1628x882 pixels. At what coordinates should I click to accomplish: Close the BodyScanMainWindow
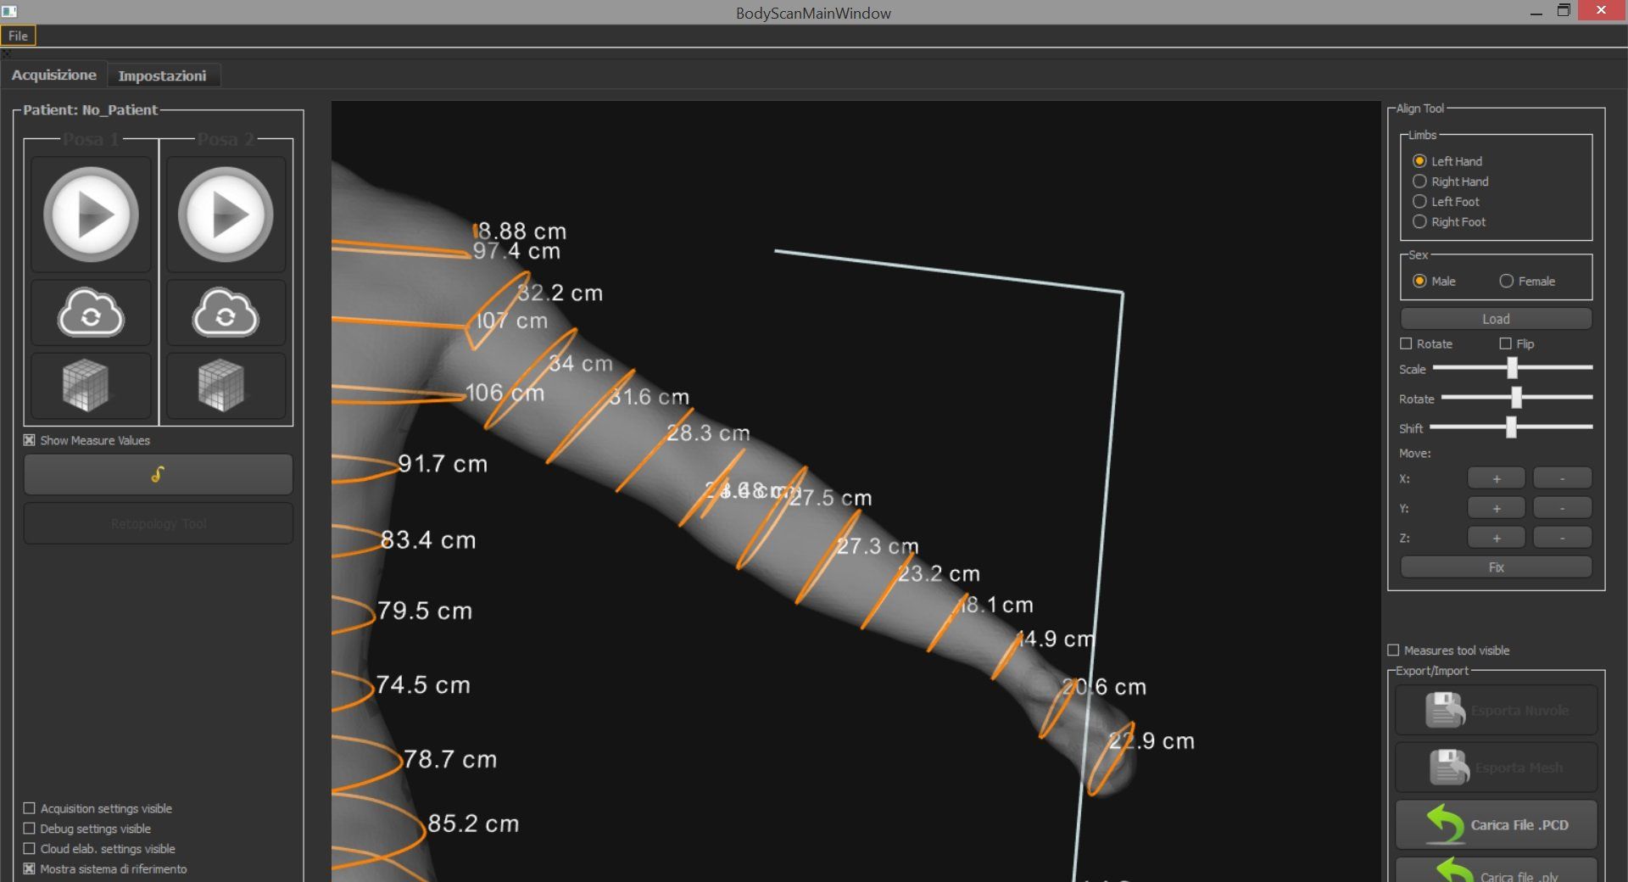pyautogui.click(x=1601, y=10)
